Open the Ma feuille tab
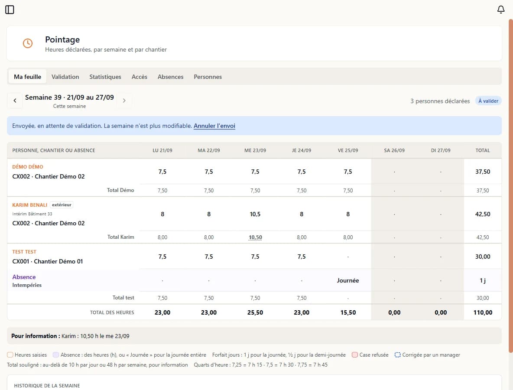513x390 pixels. point(27,77)
